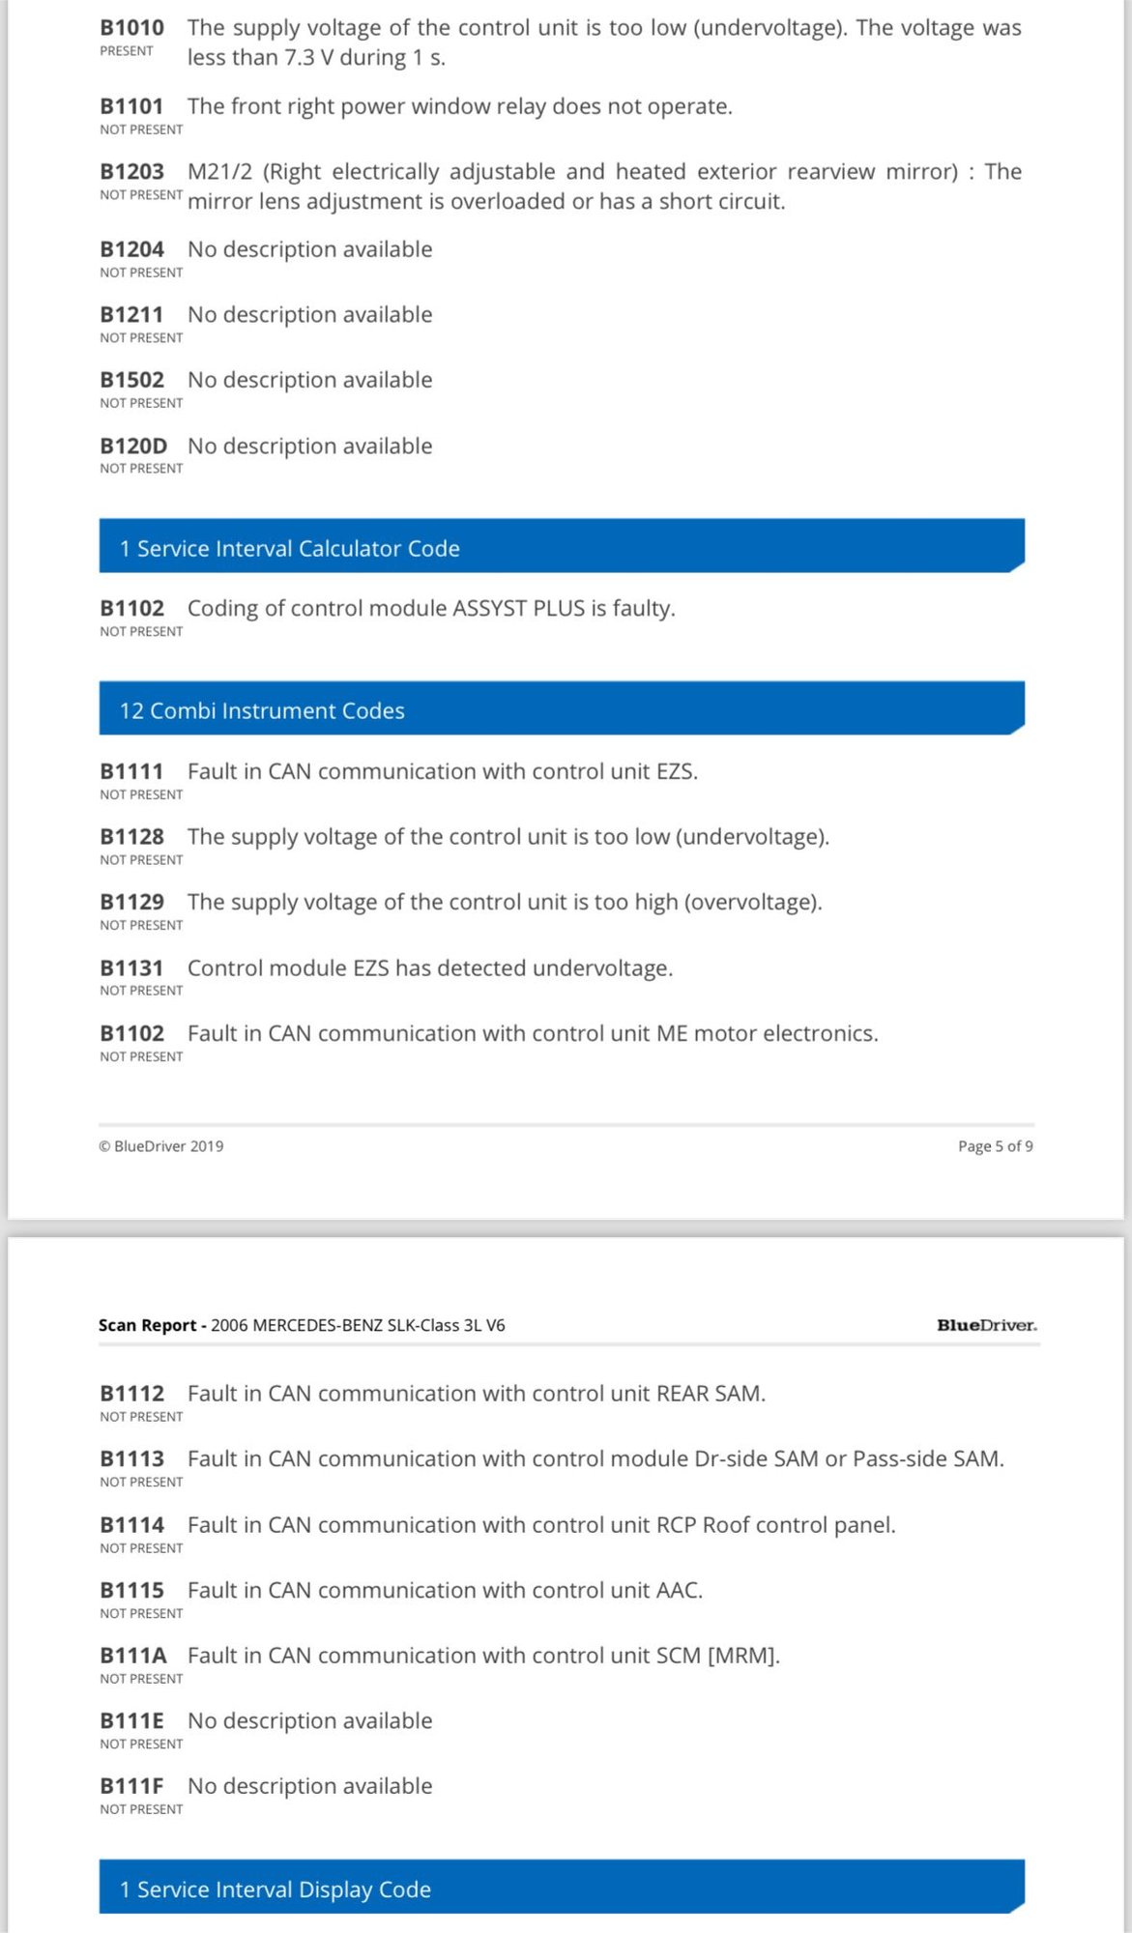Select B1102 ME motor electronics fault

[x=489, y=1043]
